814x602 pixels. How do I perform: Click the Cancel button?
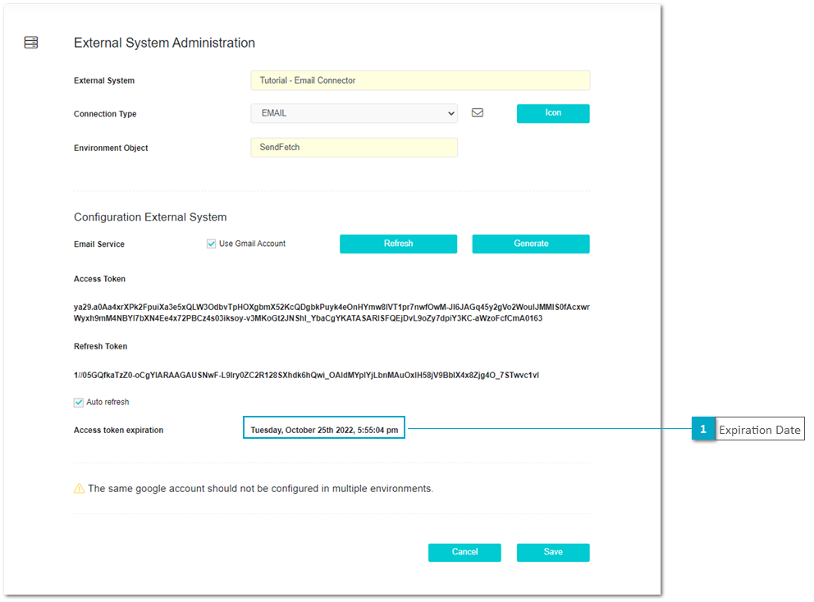tap(464, 552)
